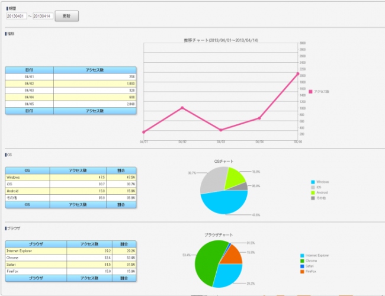Click the dark gray その他 pie slice
This screenshot has width=385, height=296.
[242, 187]
